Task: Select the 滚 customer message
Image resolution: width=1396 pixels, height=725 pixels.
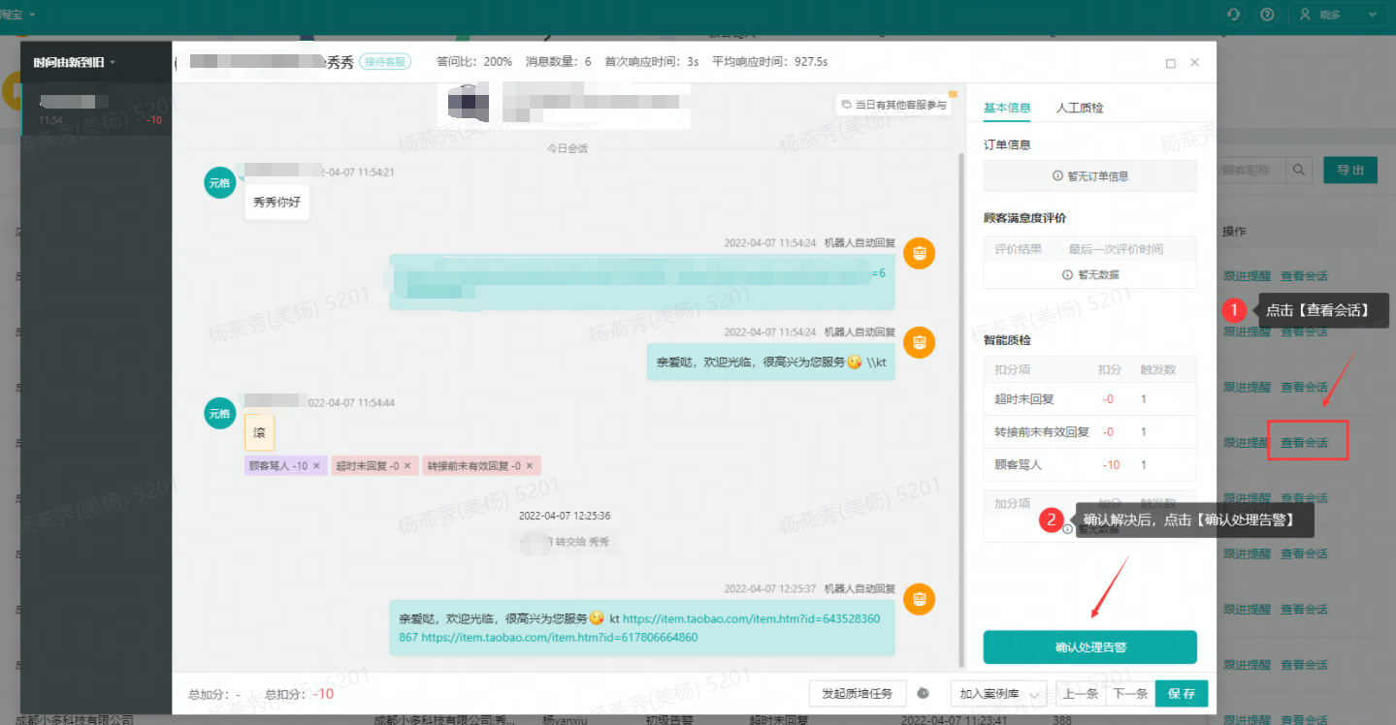Action: tap(260, 432)
